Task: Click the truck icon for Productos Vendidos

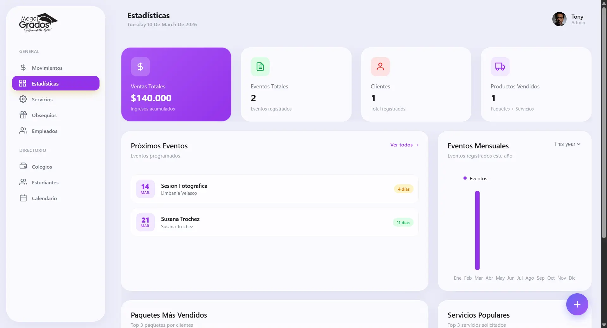Action: click(500, 67)
